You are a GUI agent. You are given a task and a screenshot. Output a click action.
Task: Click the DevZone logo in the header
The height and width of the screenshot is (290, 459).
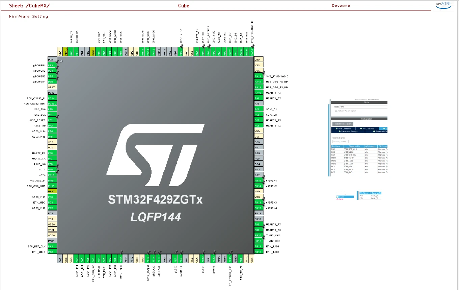tap(444, 5)
